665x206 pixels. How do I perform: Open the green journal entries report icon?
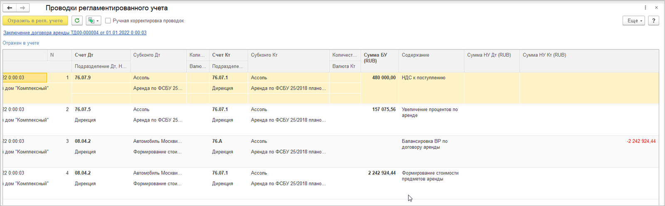point(91,20)
